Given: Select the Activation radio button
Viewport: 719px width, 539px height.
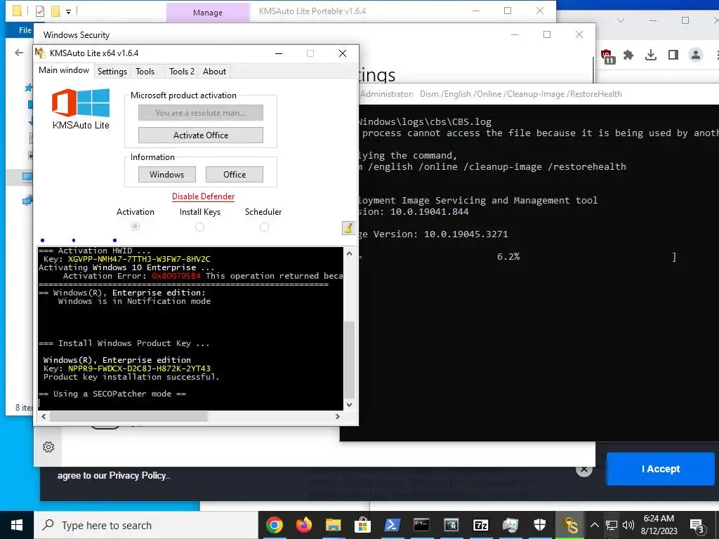Looking at the screenshot, I should 135,227.
